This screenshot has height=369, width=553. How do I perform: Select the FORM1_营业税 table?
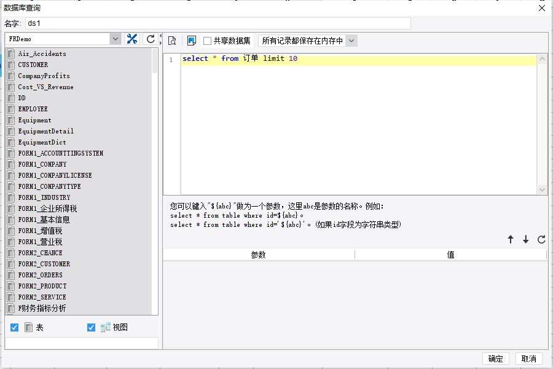[40, 242]
